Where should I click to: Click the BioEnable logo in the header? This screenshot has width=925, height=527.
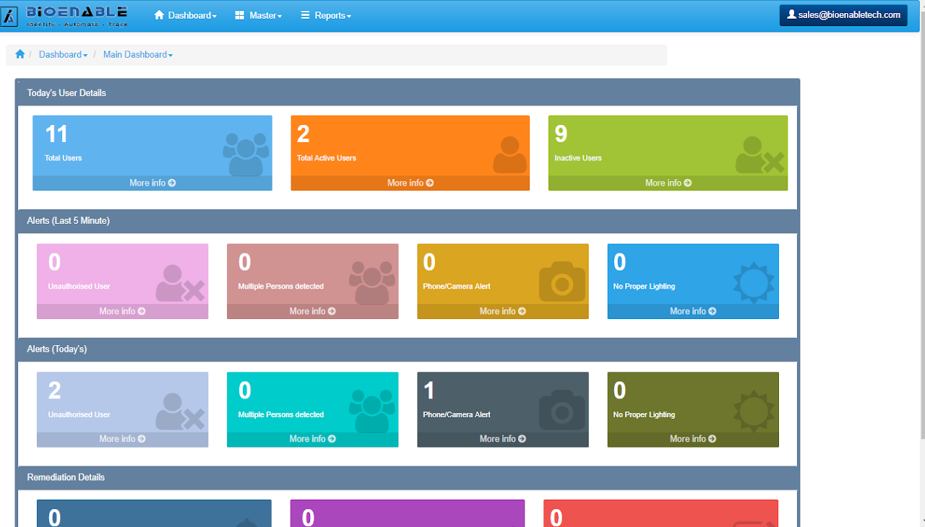[x=65, y=16]
